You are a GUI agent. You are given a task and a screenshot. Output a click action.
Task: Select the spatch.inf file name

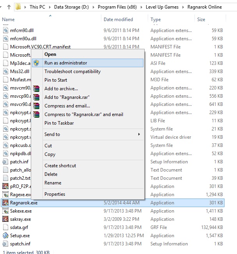point(20,243)
